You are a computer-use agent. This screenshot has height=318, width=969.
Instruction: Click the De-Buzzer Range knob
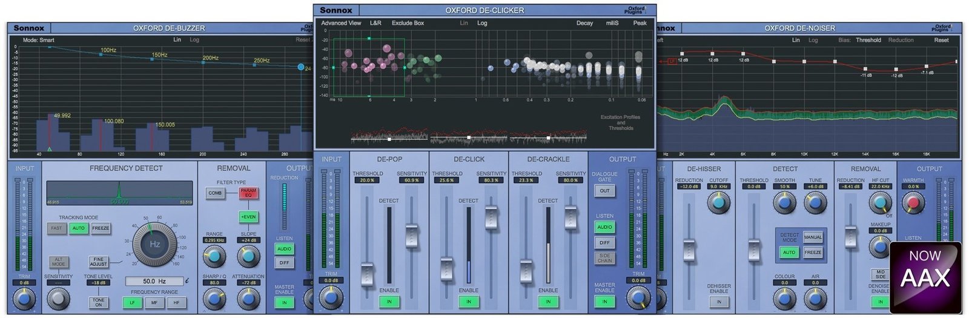pyautogui.click(x=214, y=256)
